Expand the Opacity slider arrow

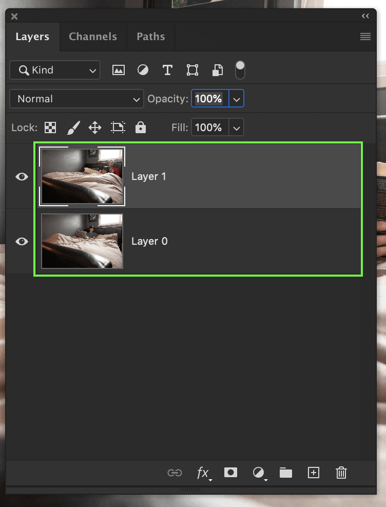[237, 99]
